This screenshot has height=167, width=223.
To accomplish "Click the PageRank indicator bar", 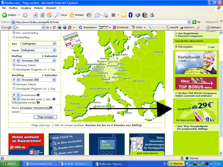I will coord(103,27).
